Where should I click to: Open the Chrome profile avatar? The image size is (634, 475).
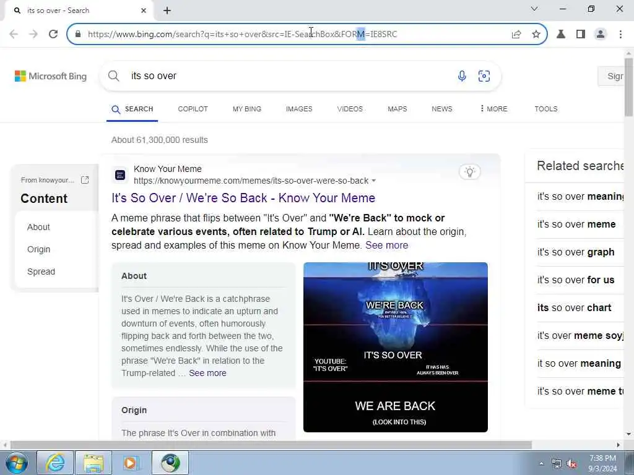601,34
